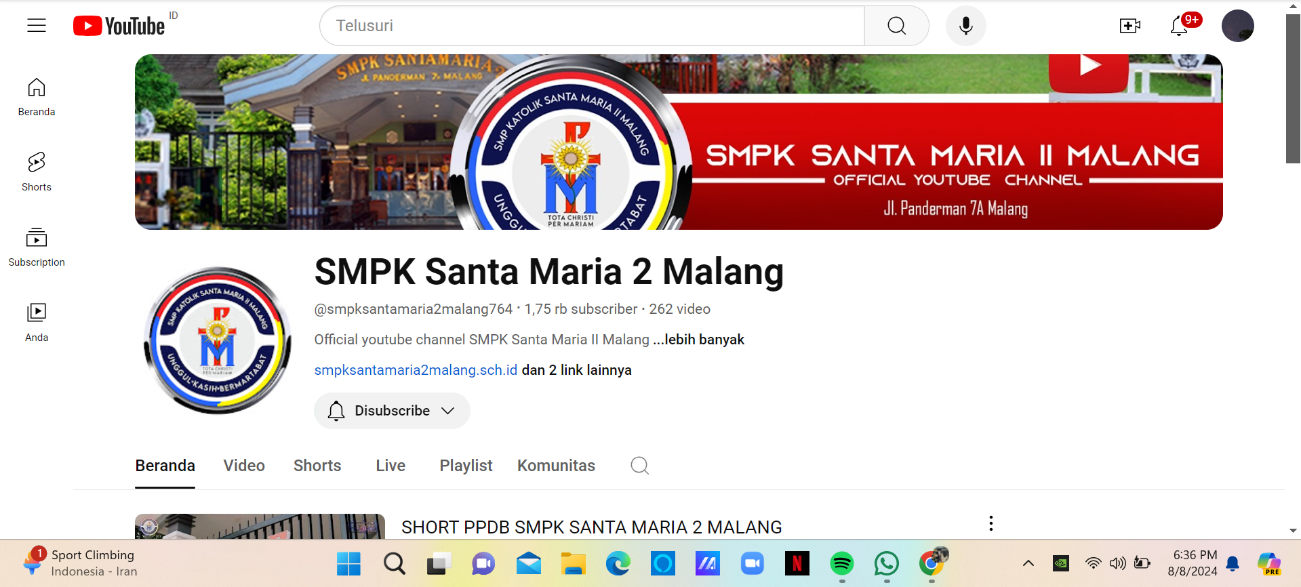
Task: Switch to the channel Shorts tab
Action: click(317, 466)
